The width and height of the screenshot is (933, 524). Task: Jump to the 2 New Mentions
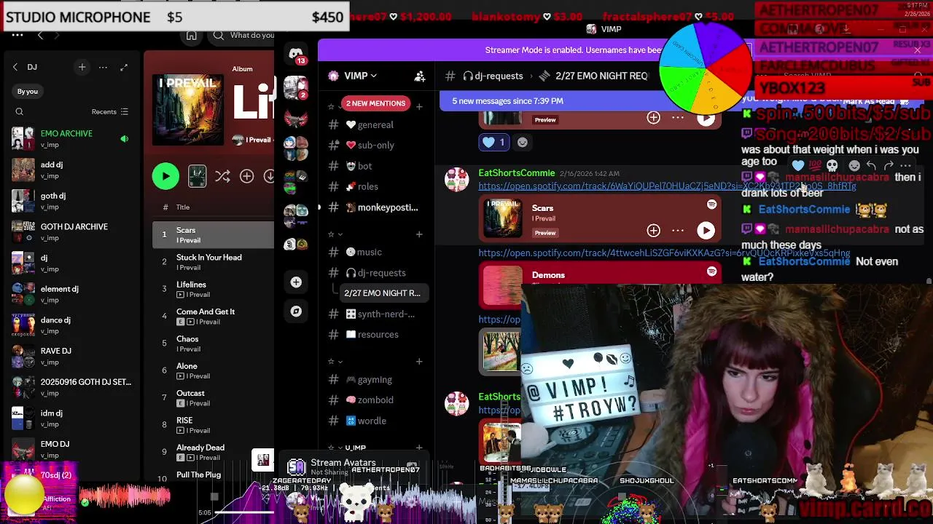click(x=375, y=103)
